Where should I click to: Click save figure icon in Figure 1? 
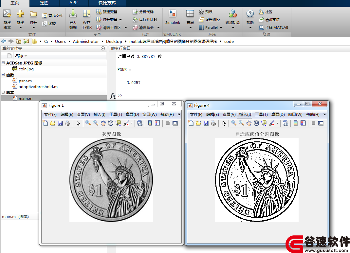(x=60, y=123)
